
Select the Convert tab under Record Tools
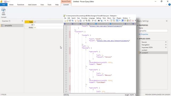click(66, 5)
